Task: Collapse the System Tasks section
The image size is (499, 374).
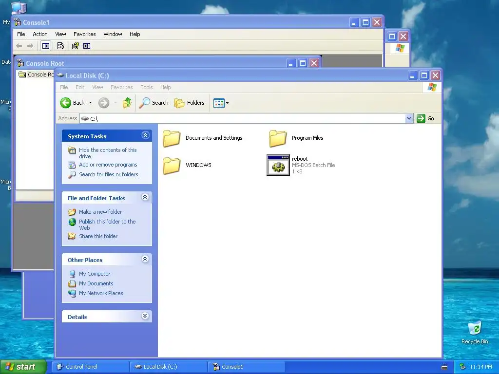Action: pos(145,135)
